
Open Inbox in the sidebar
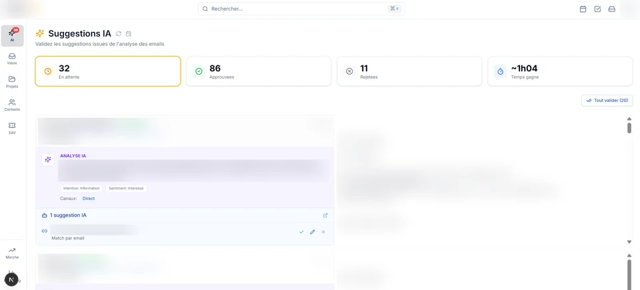click(12, 59)
